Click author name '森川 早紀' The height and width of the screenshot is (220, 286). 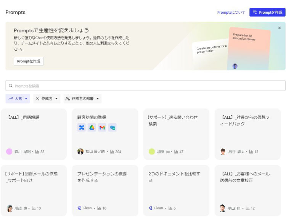coord(22,151)
